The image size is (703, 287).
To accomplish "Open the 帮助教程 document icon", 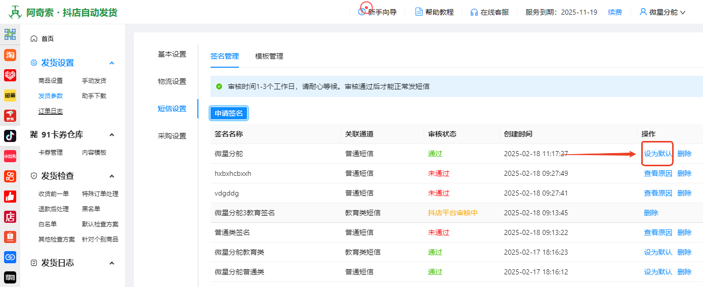I will [x=419, y=12].
